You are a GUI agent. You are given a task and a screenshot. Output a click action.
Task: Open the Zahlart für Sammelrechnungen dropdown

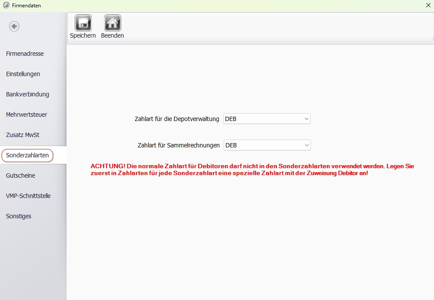pyautogui.click(x=306, y=145)
